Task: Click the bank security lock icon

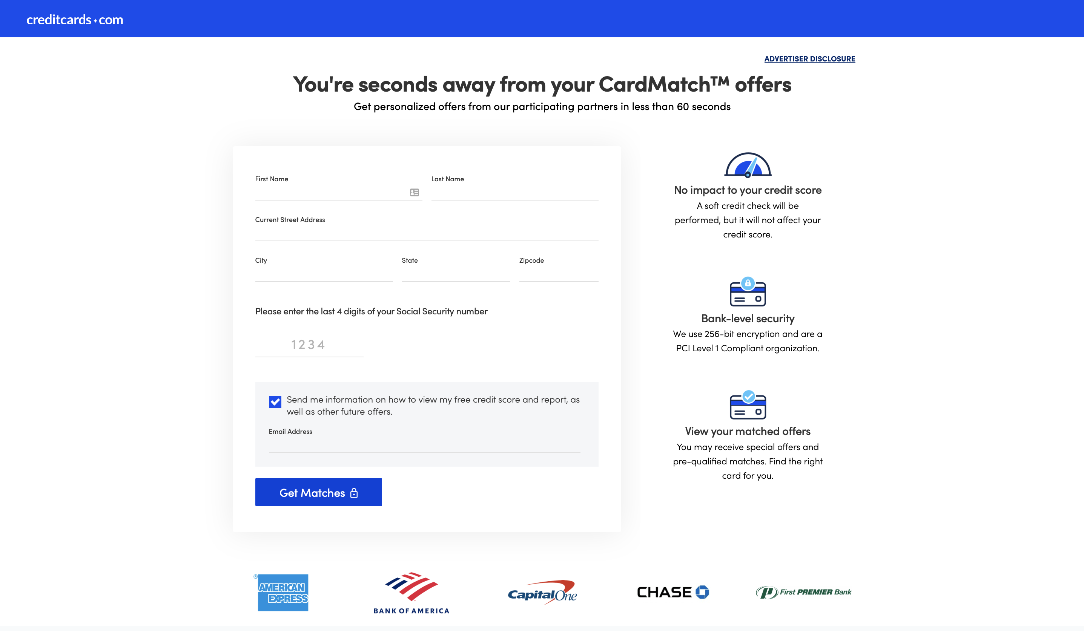Action: (748, 291)
